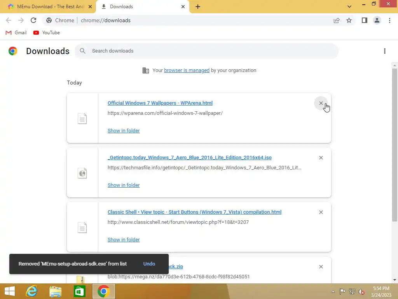Switch to the MEmu Download tab

coord(48,7)
